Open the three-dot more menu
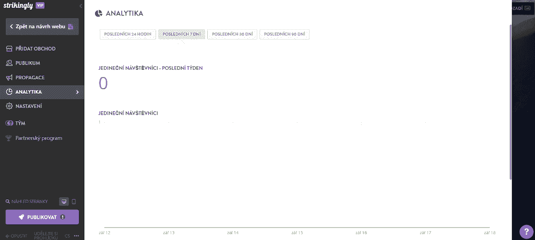The height and width of the screenshot is (240, 535). pyautogui.click(x=76, y=236)
